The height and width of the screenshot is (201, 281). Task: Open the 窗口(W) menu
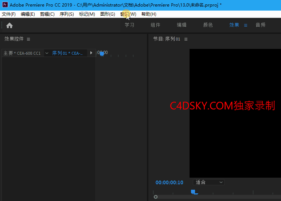[128, 14]
